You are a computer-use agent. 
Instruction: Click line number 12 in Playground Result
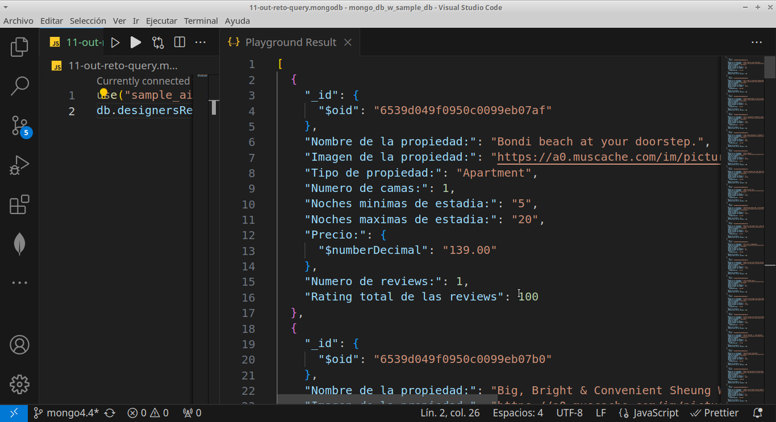pyautogui.click(x=249, y=235)
